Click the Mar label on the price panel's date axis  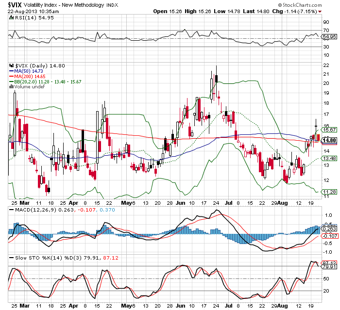(x=24, y=203)
